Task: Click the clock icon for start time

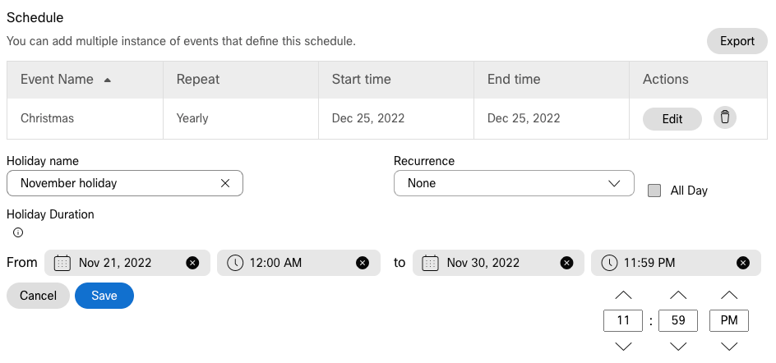Action: tap(235, 263)
